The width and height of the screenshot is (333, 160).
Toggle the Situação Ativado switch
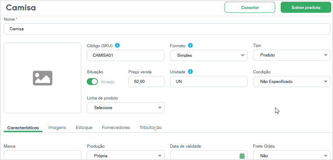pyautogui.click(x=92, y=82)
